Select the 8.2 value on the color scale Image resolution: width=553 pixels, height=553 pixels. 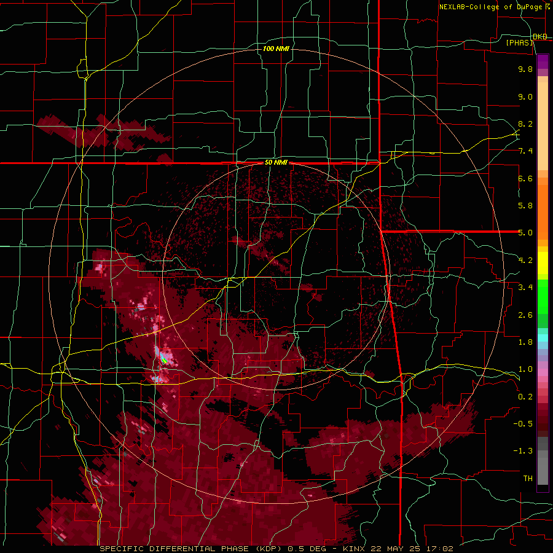(525, 124)
